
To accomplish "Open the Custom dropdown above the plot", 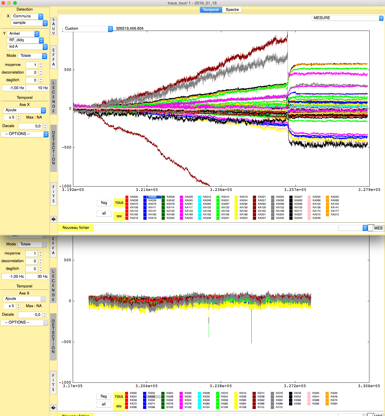I will coord(87,29).
